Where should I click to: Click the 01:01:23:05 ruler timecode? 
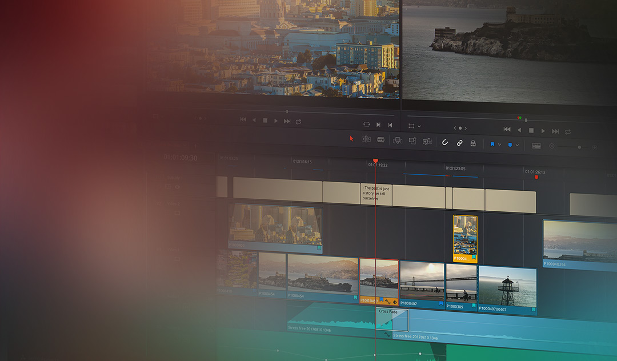(455, 169)
